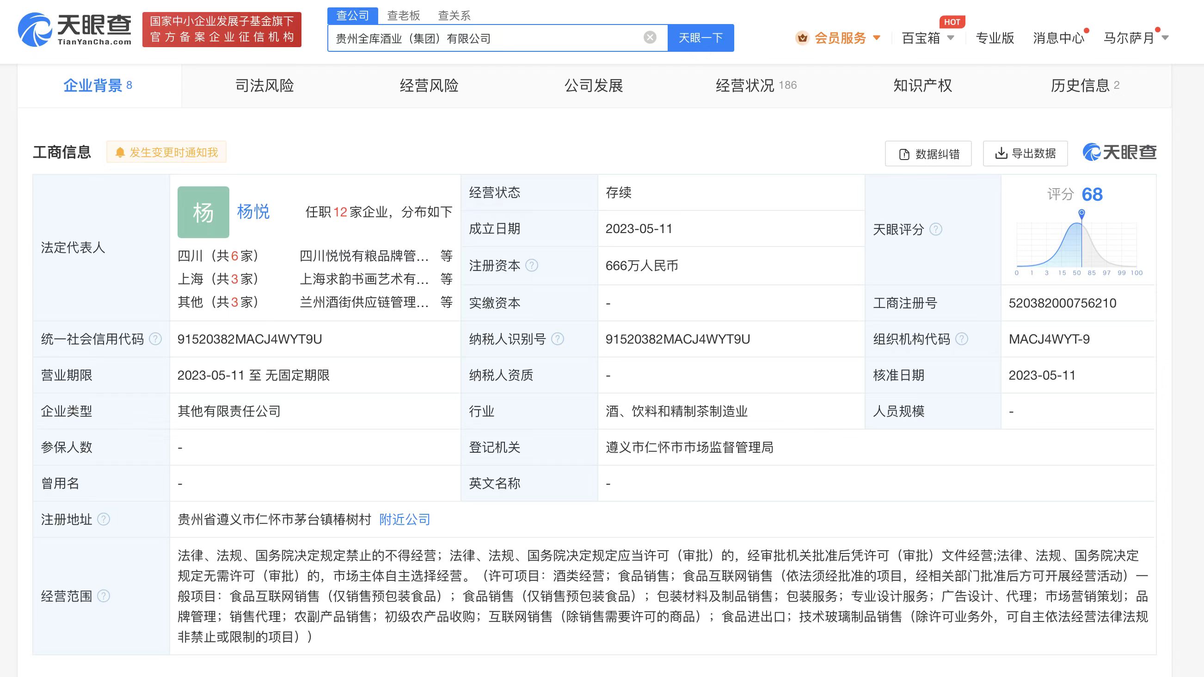Open the 上海求韵书画艺术有… company link
The height and width of the screenshot is (677, 1204).
click(x=364, y=279)
